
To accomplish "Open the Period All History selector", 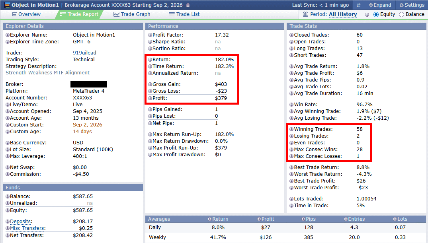I will pos(343,14).
